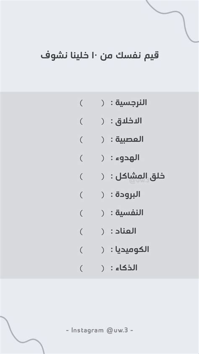This screenshot has width=199, height=354.
Task: Select the العناد label text
Action: pos(126,231)
